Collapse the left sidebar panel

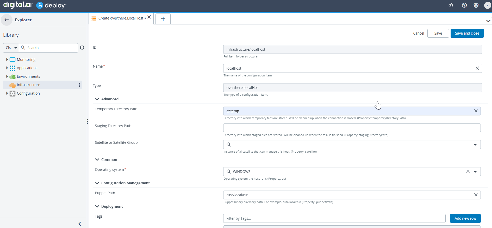pos(80,224)
